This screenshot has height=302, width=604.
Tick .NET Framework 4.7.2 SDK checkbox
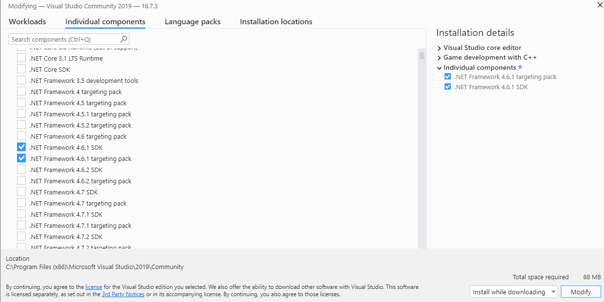[x=21, y=237]
